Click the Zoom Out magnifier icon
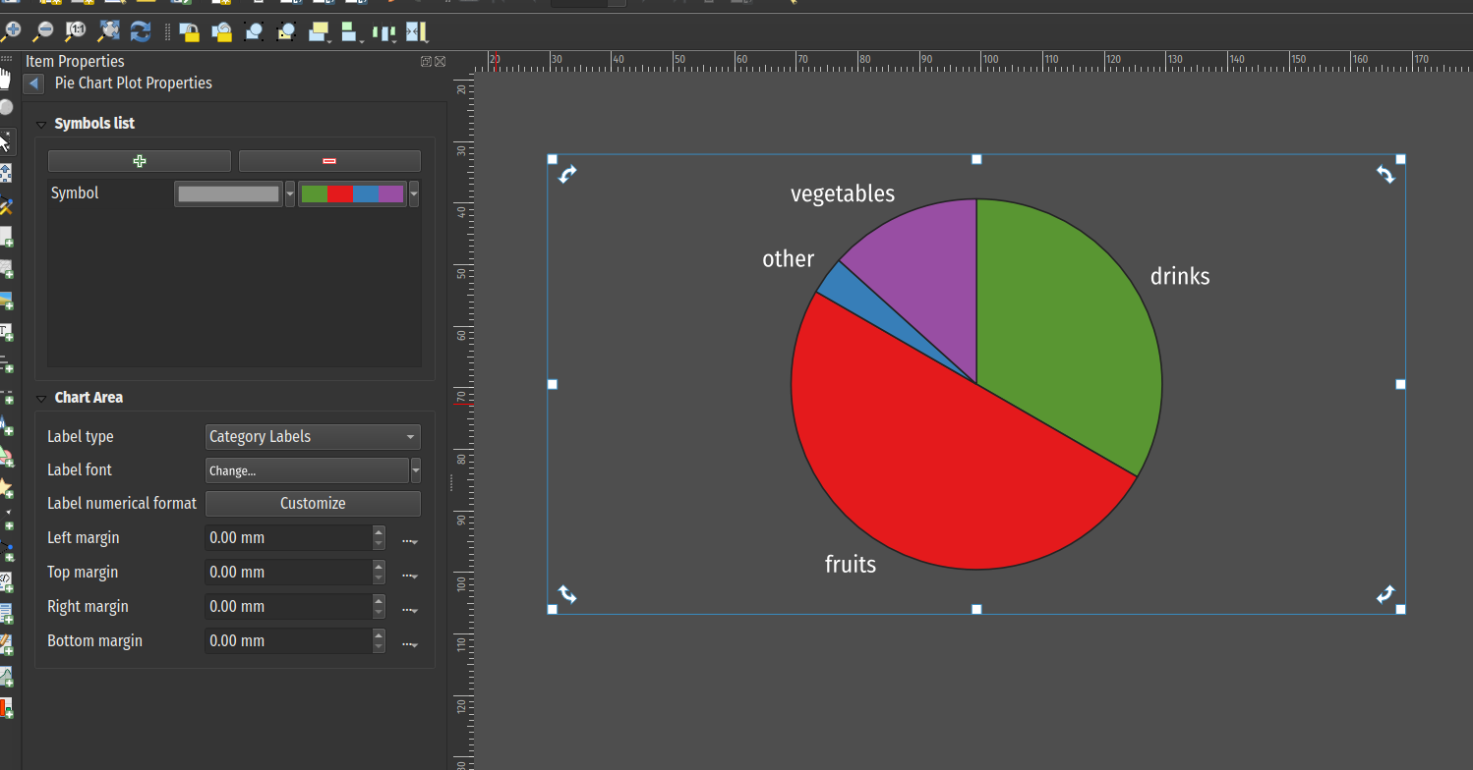The image size is (1473, 770). pos(43,31)
